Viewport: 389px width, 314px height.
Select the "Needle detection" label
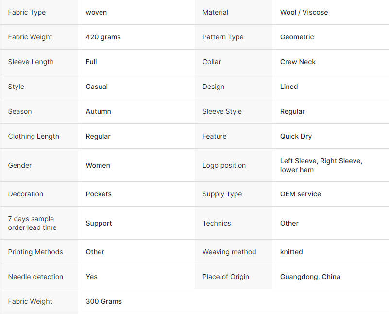(35, 277)
